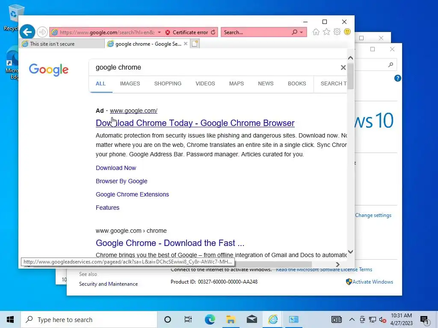Open the NEWS results tab
This screenshot has width=438, height=328.
[x=266, y=84]
